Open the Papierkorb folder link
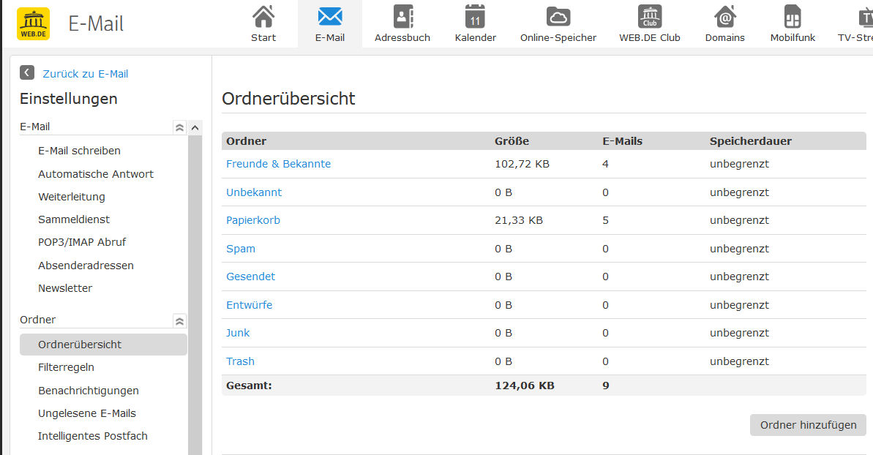873x455 pixels. point(252,220)
